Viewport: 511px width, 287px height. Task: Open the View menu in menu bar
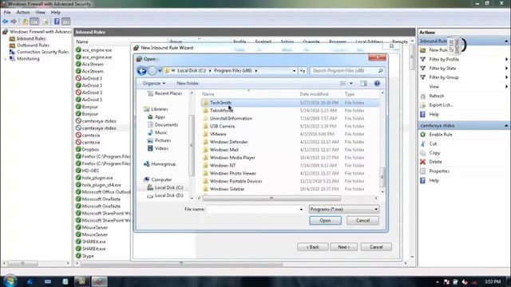[x=41, y=13]
